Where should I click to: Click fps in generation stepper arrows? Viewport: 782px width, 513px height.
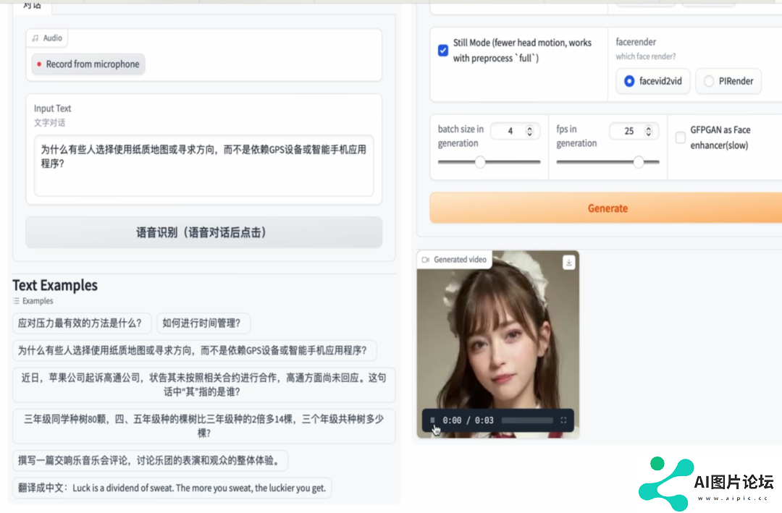click(648, 131)
